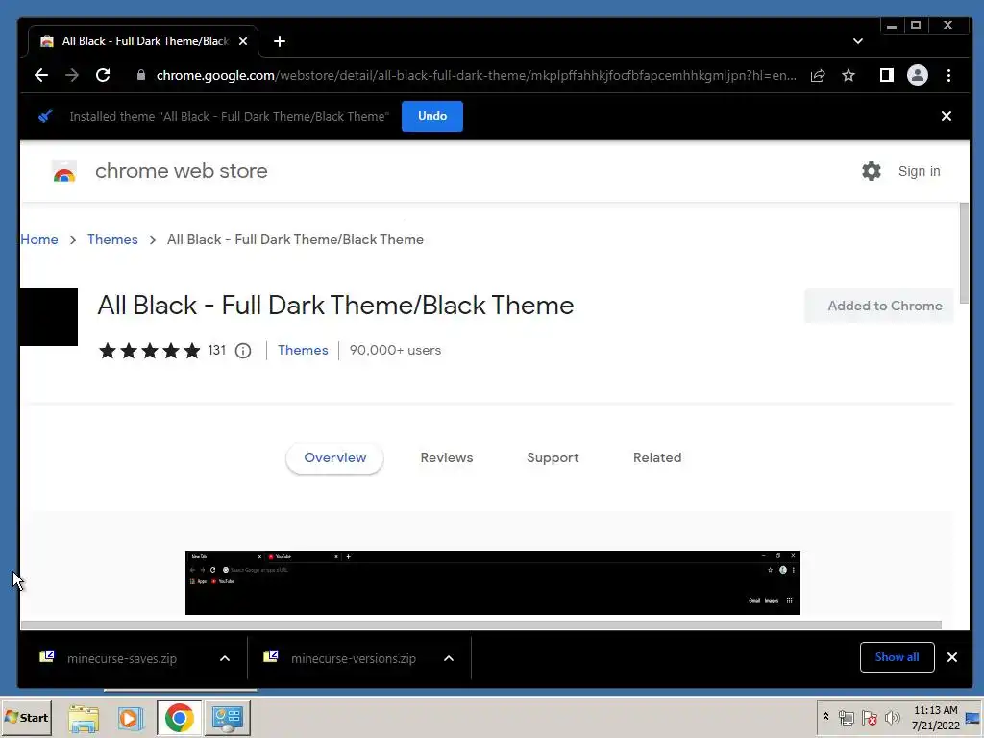Open site info lock icon
This screenshot has width=984, height=738.
pos(141,75)
